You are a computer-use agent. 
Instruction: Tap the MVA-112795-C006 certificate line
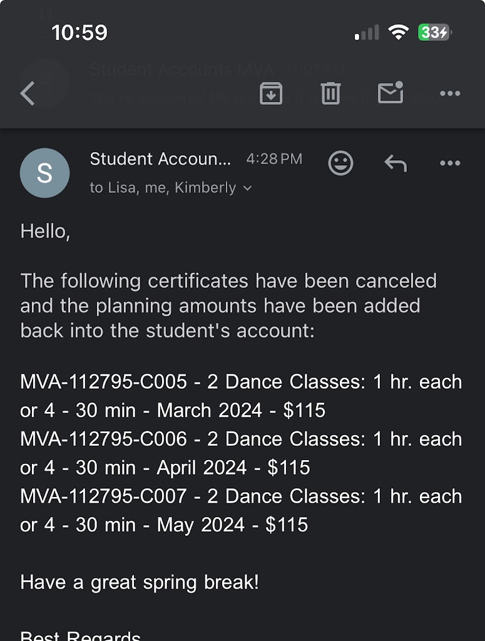click(241, 453)
